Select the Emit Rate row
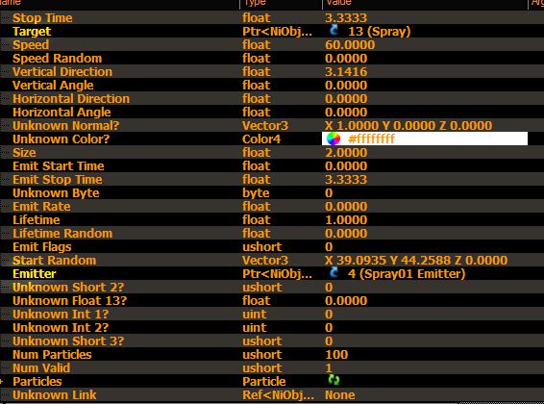544x404 pixels. coord(272,207)
